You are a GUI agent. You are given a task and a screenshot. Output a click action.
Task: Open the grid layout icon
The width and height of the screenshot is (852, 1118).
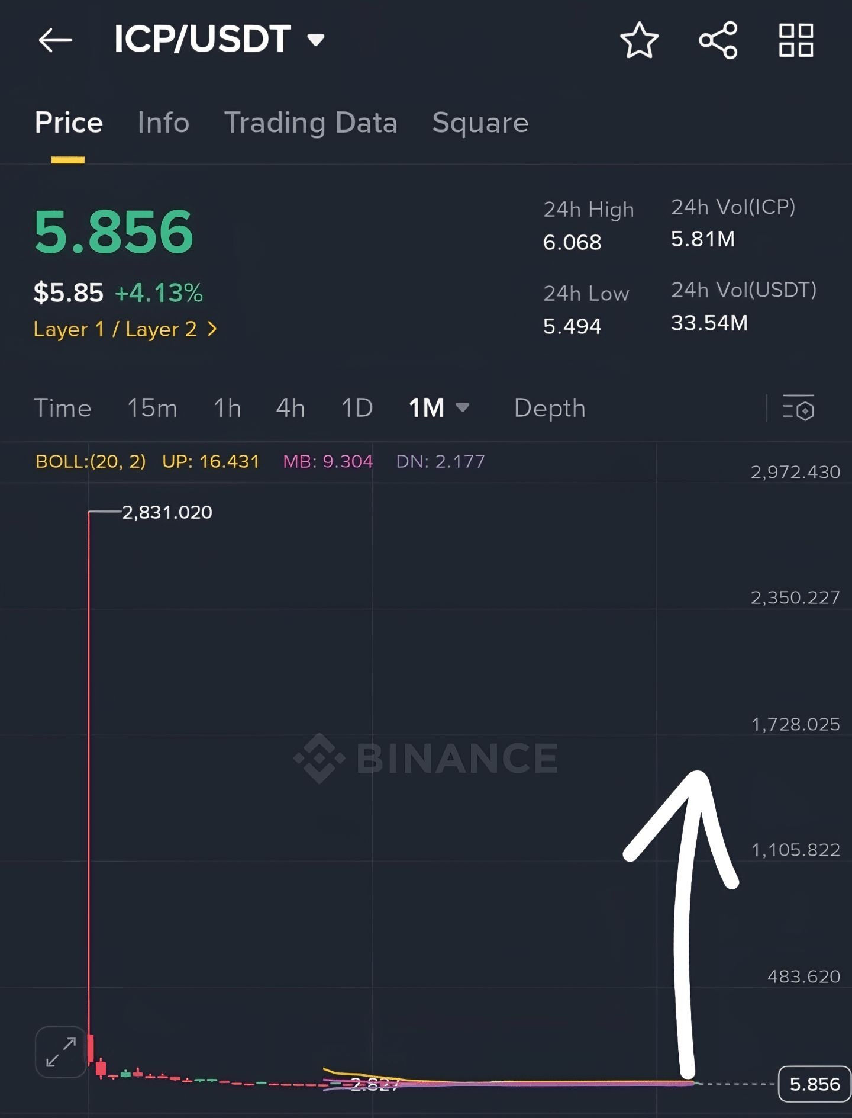click(796, 40)
